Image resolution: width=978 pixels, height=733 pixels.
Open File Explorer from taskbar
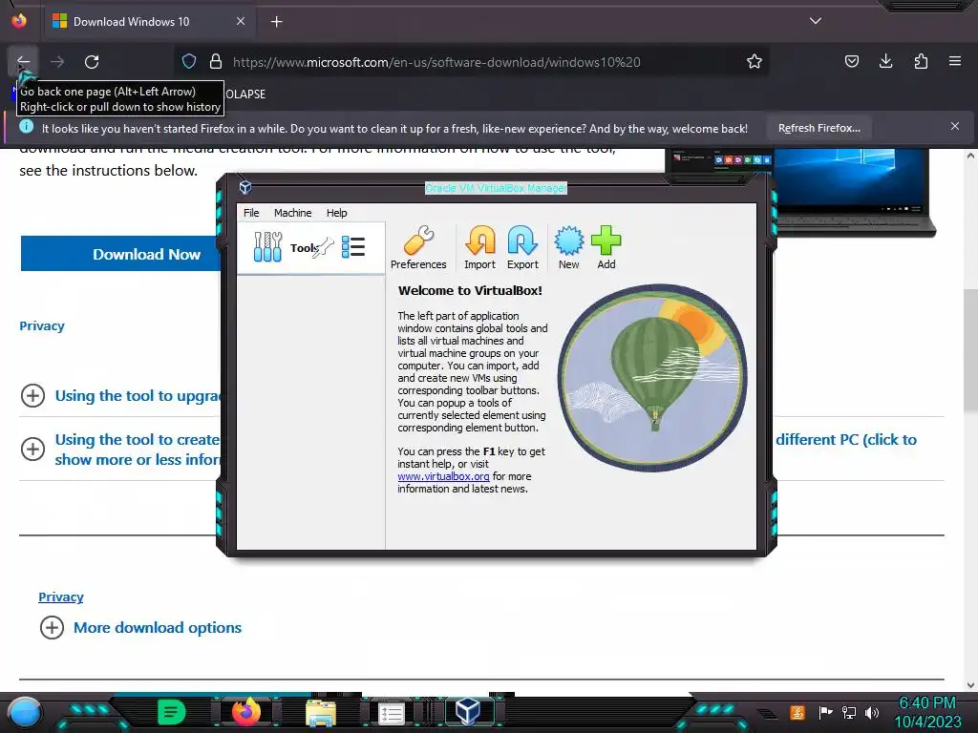(321, 712)
